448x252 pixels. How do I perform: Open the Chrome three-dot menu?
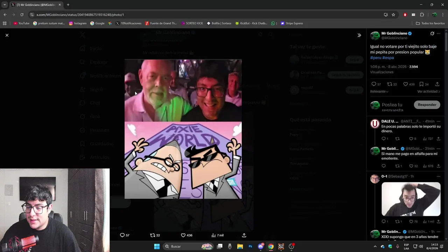(443, 15)
